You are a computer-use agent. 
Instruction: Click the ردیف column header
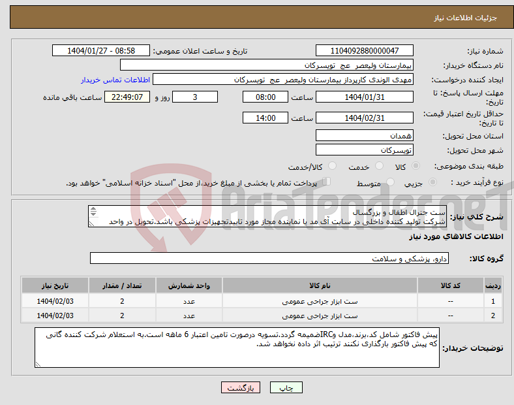tap(492, 285)
